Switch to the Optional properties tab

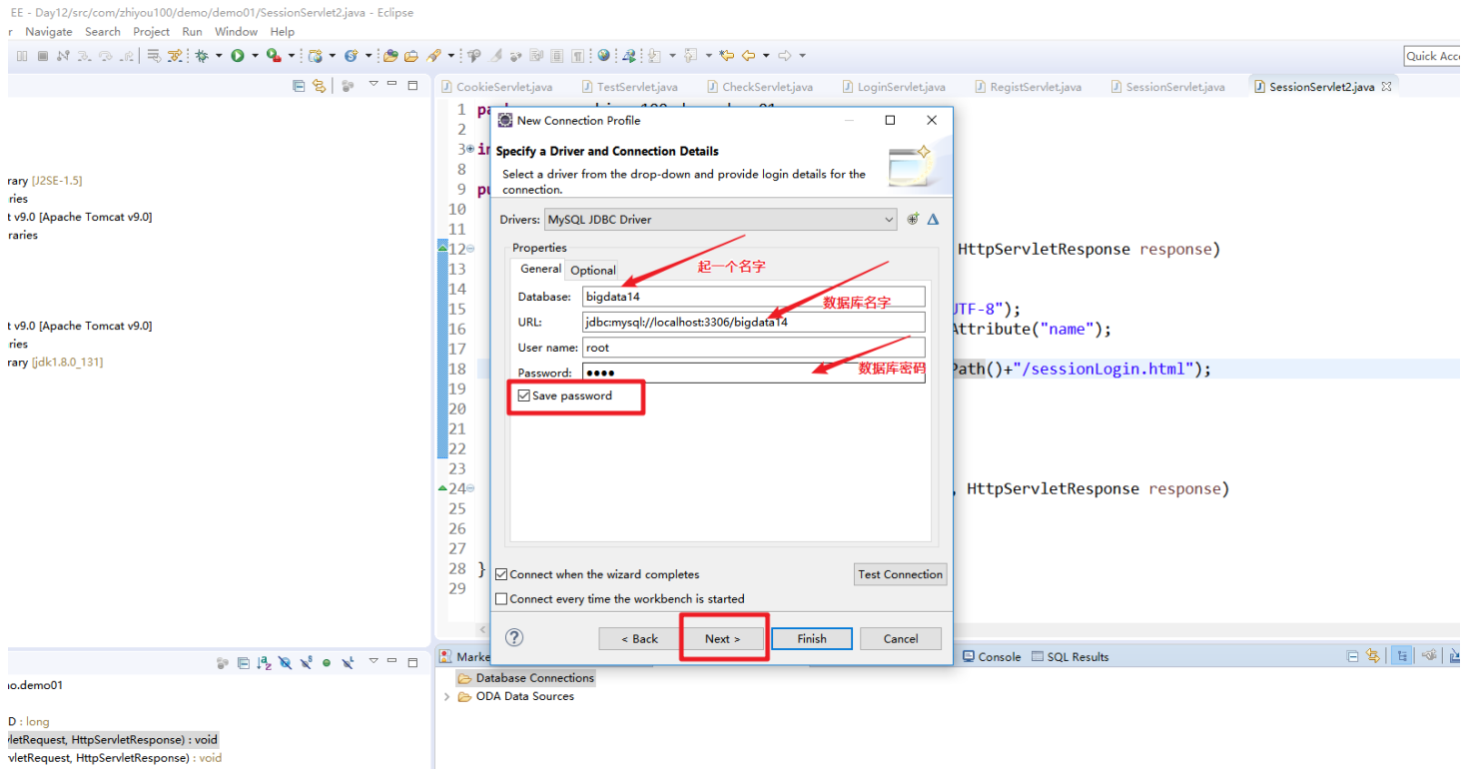[x=593, y=270]
